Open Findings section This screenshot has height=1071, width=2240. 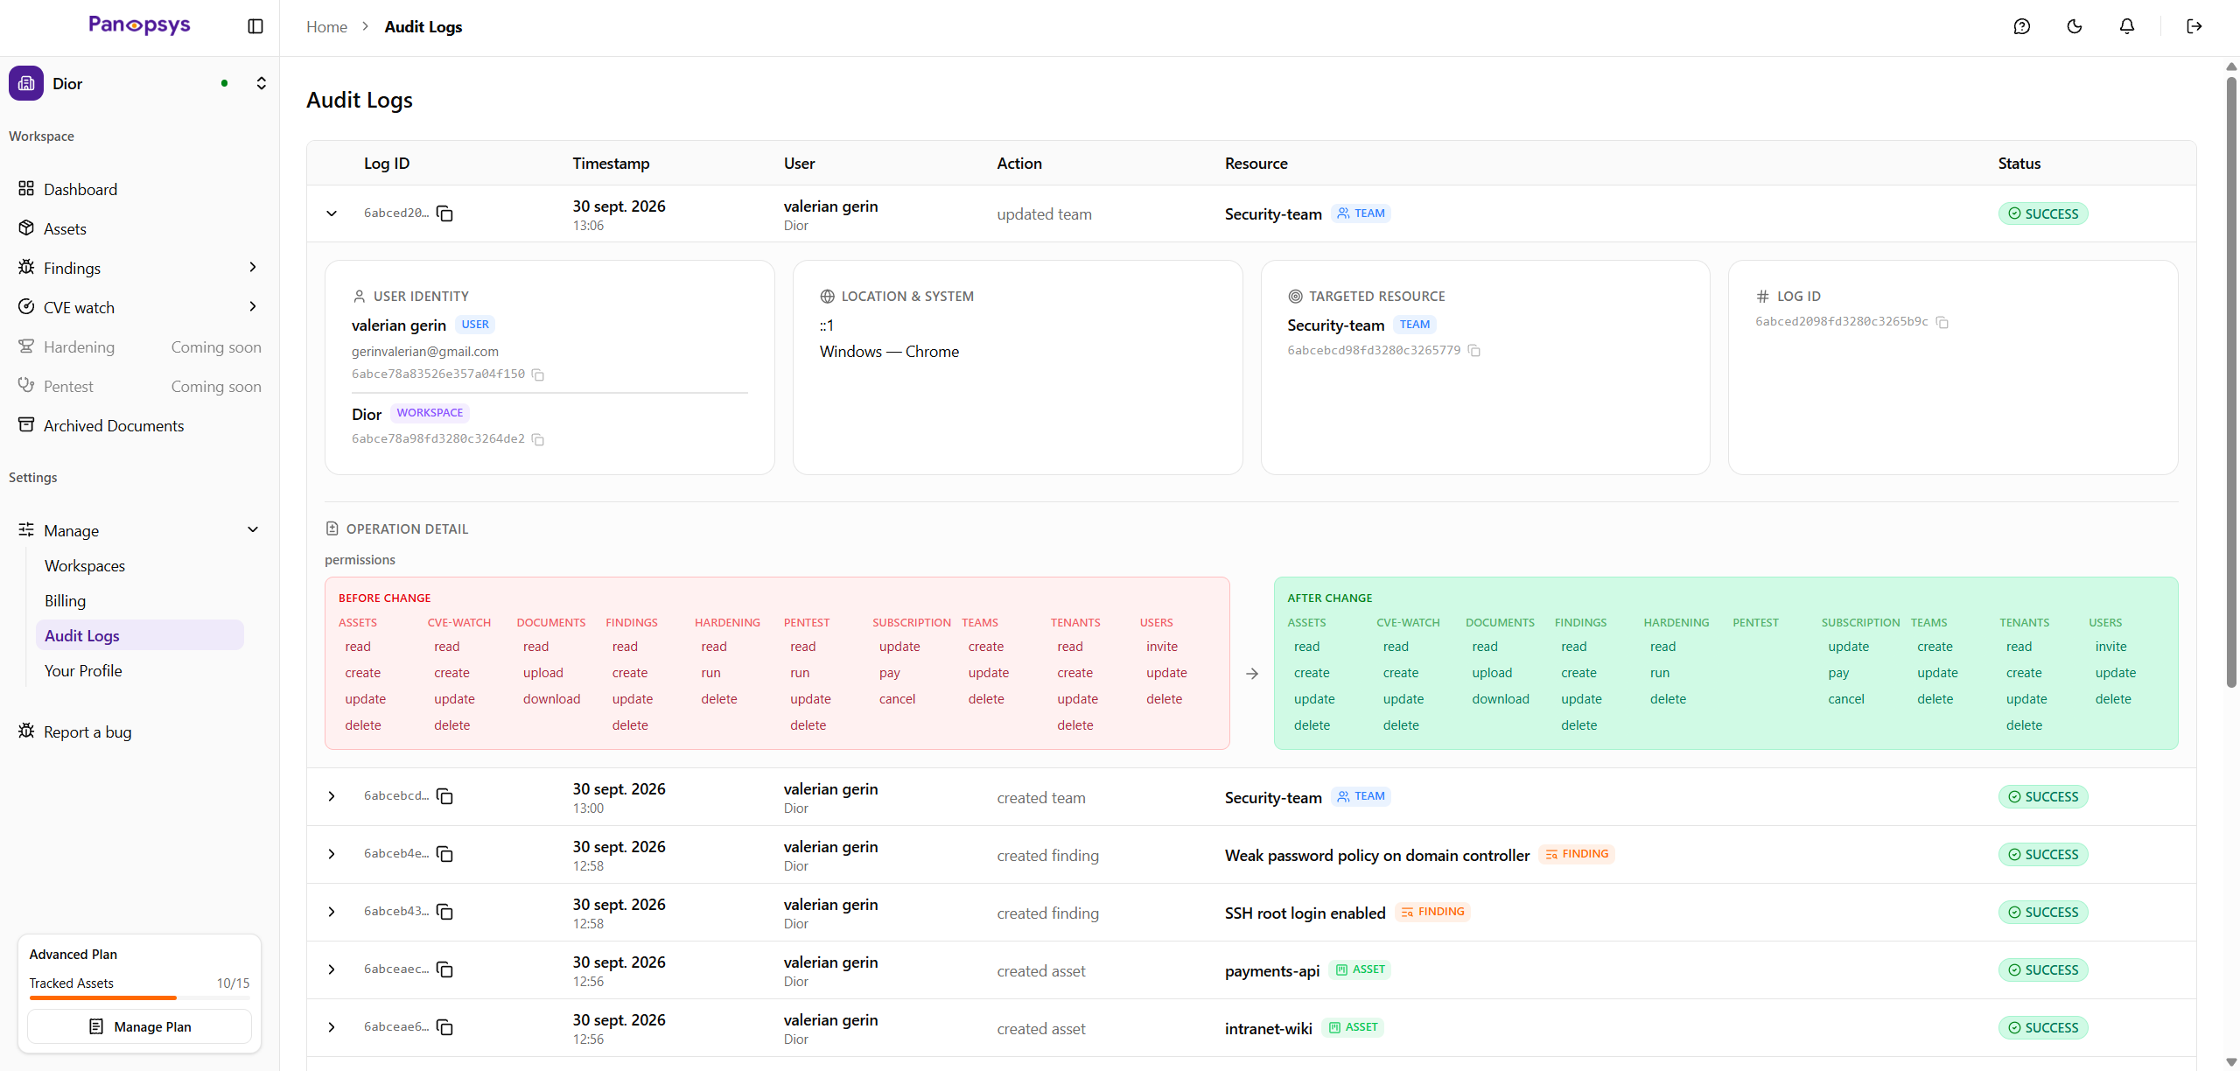(72, 268)
